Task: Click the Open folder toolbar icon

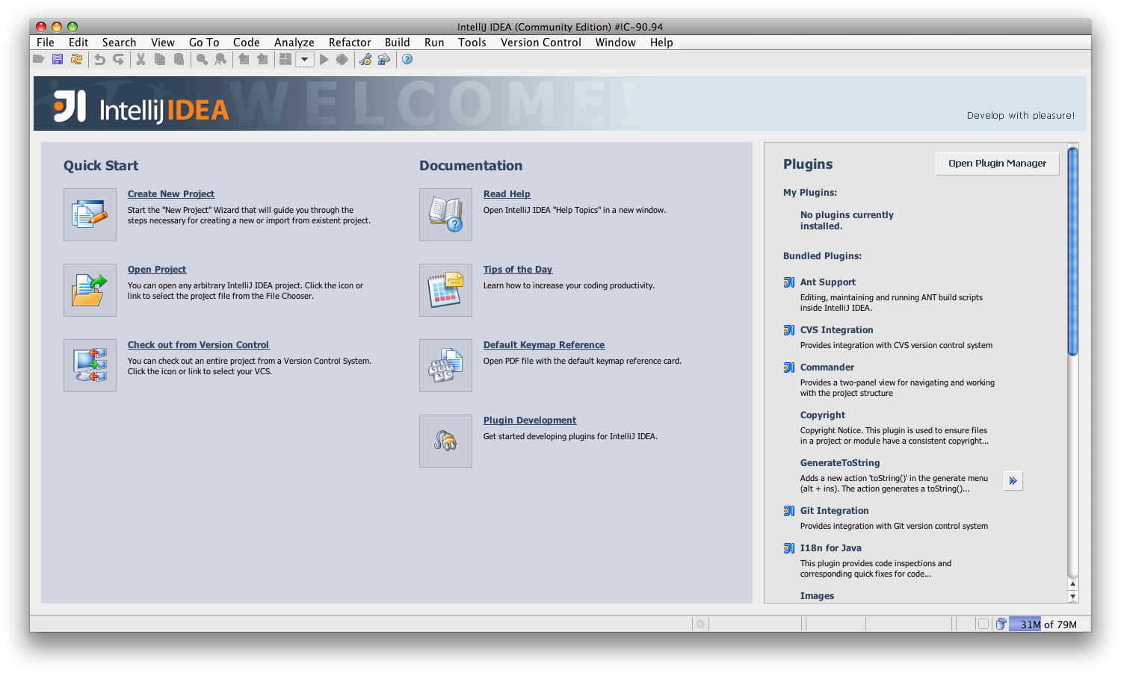Action: coord(39,59)
